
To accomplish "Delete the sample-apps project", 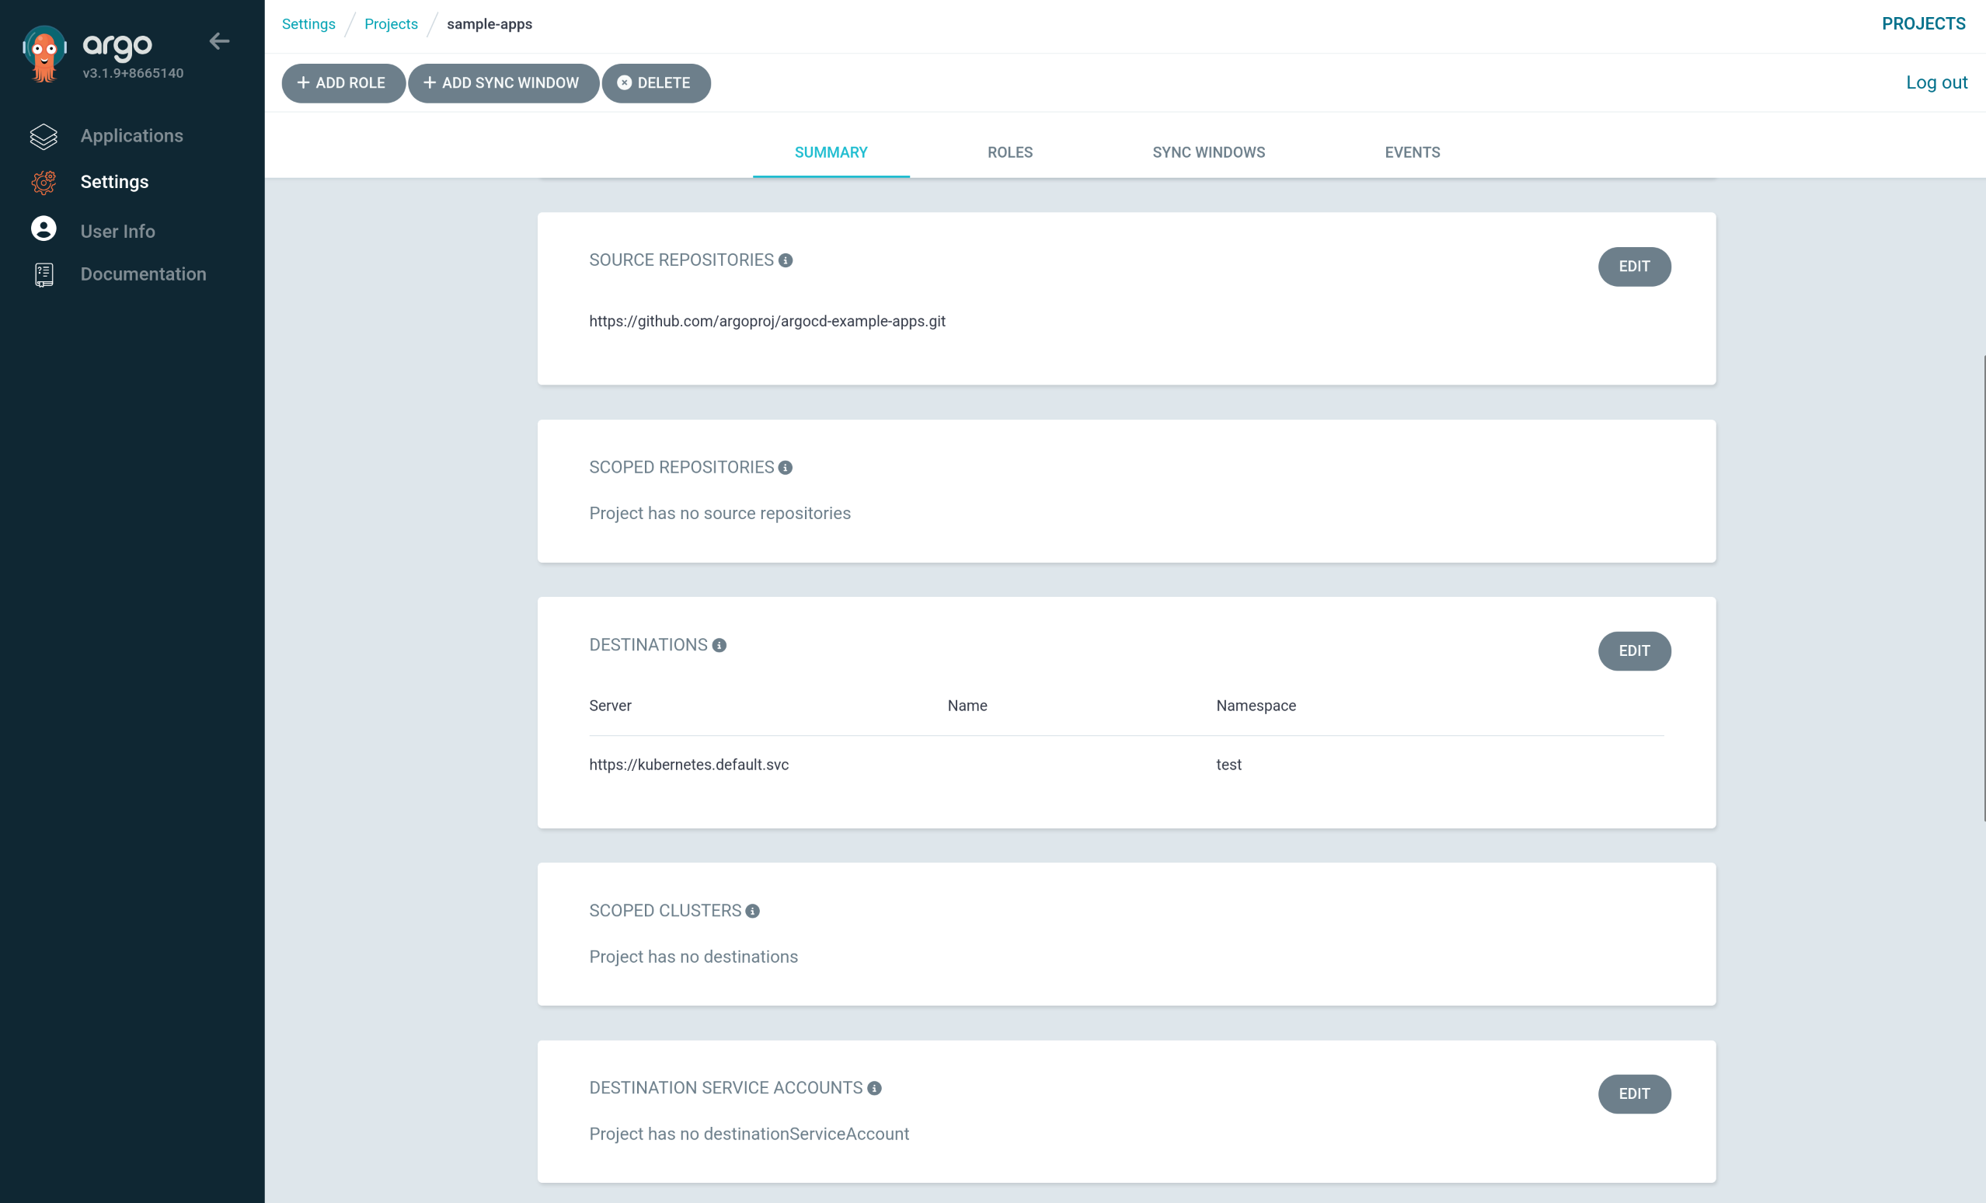I will click(x=655, y=83).
